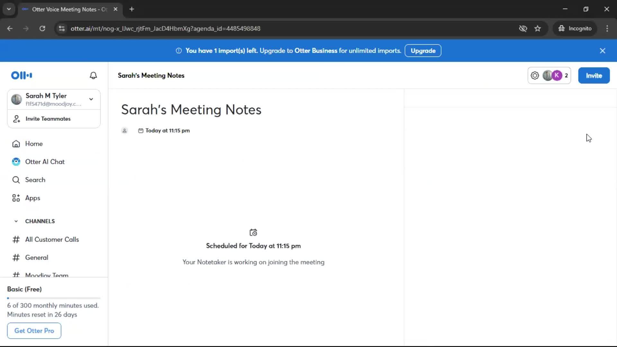Viewport: 617px width, 347px height.
Task: Click the participant count 2
Action: point(566,76)
